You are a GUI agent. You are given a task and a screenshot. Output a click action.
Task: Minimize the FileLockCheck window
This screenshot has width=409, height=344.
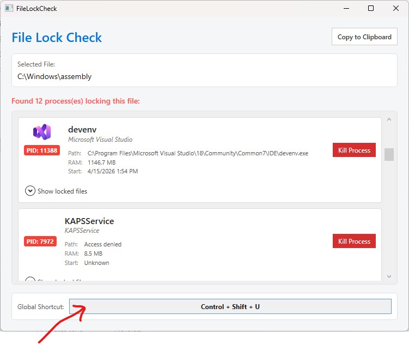coord(346,9)
